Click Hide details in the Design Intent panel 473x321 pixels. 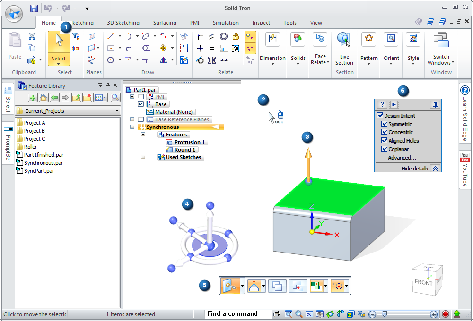coord(414,169)
